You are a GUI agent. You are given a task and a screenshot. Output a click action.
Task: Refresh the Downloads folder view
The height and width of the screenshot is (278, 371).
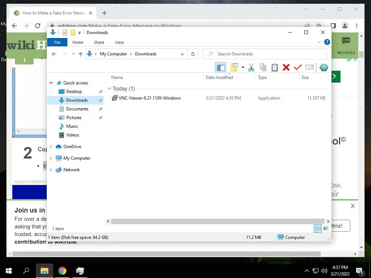[x=193, y=54]
